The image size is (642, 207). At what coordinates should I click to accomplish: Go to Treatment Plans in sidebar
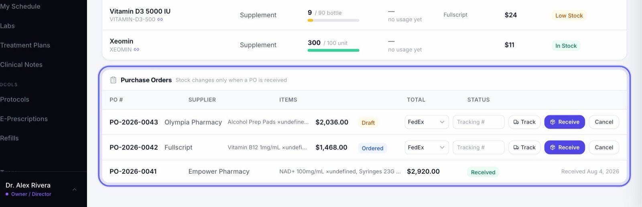[x=25, y=45]
